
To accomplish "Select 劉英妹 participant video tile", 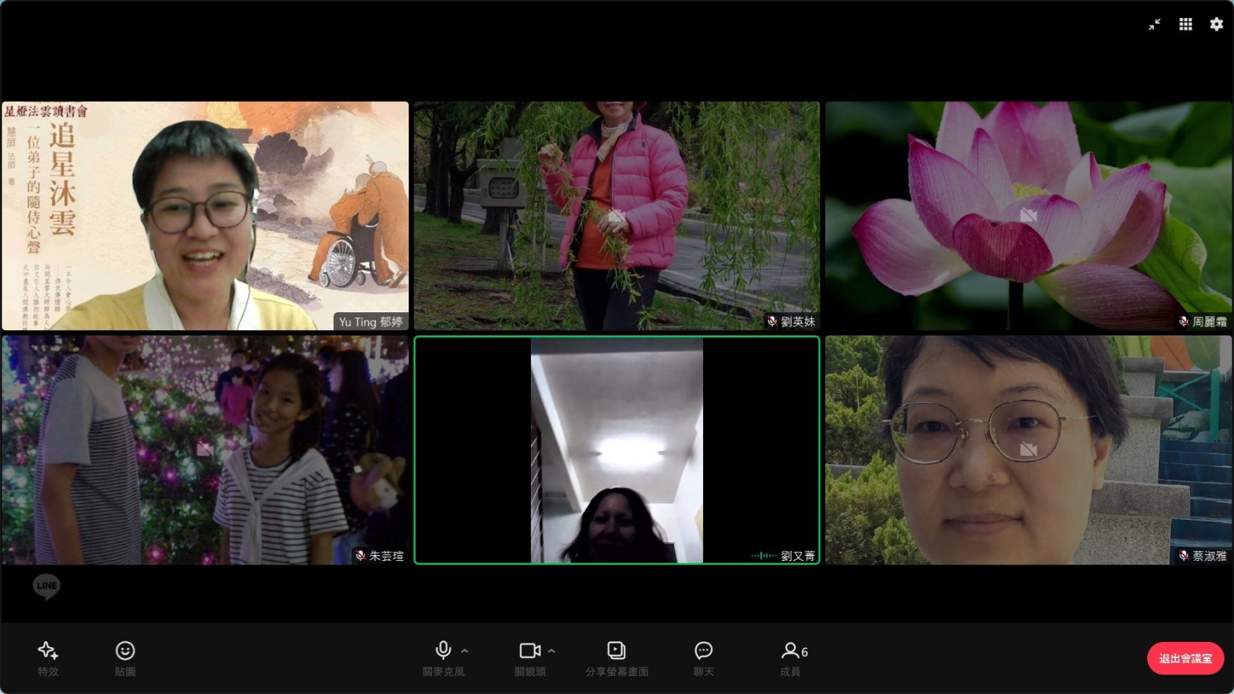I will pos(616,215).
